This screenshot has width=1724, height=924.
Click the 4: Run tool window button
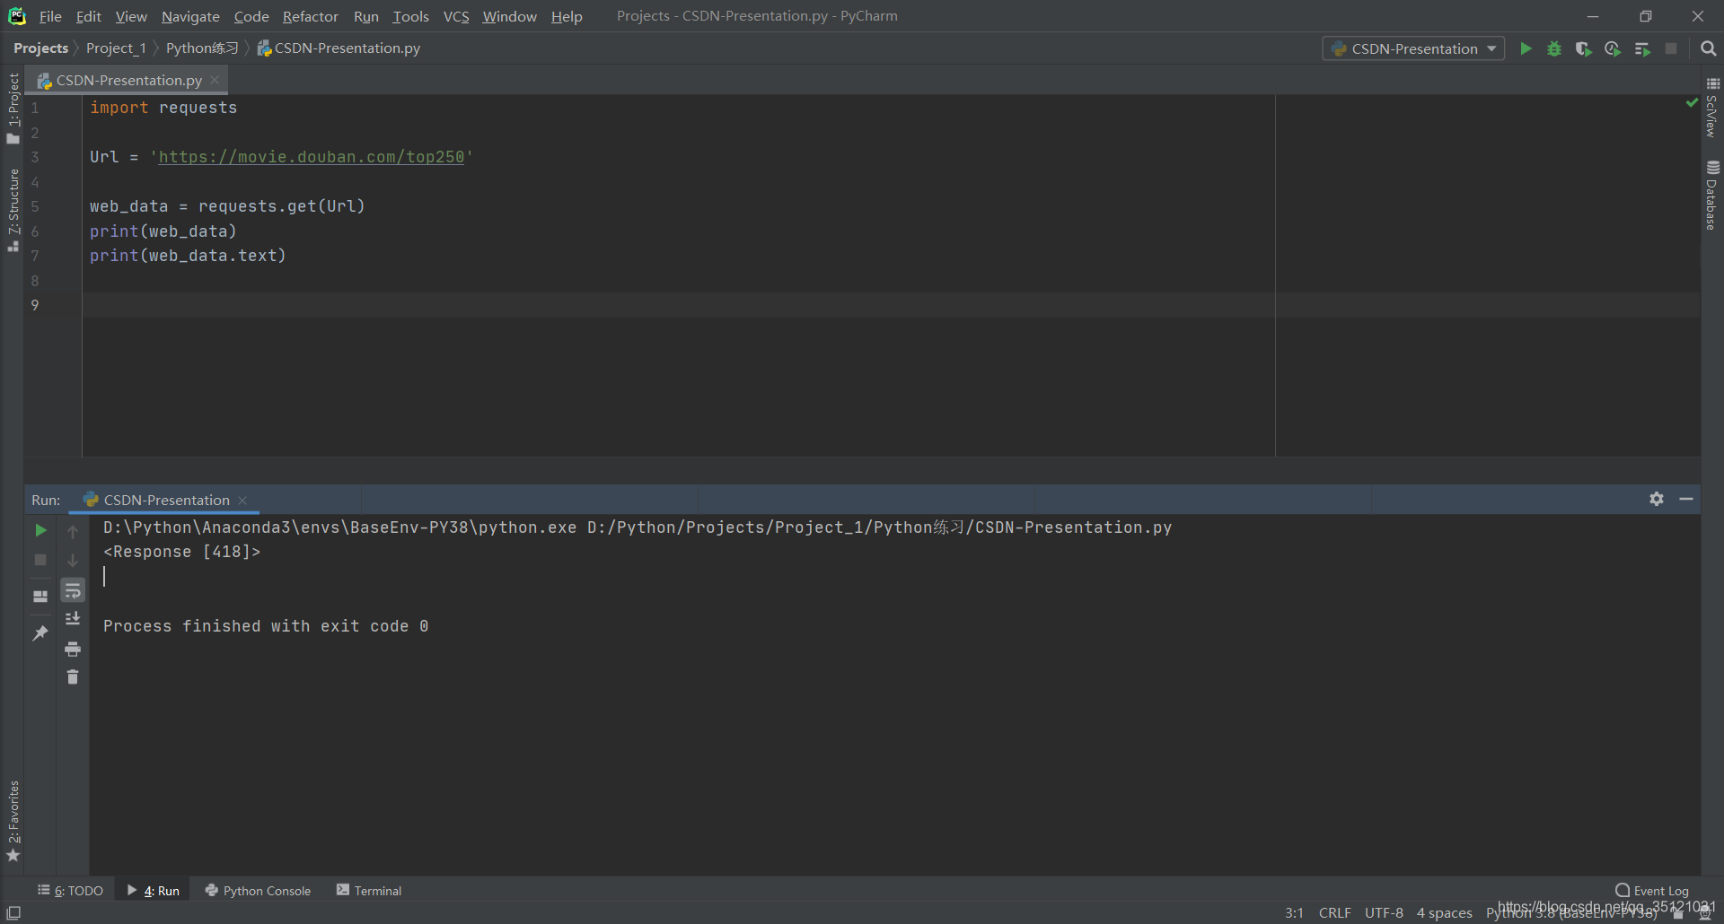click(154, 891)
